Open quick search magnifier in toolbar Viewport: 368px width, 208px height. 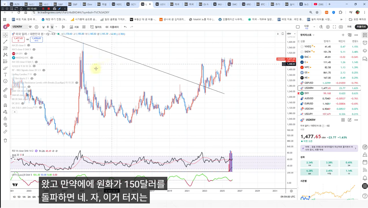pyautogui.click(x=321, y=27)
